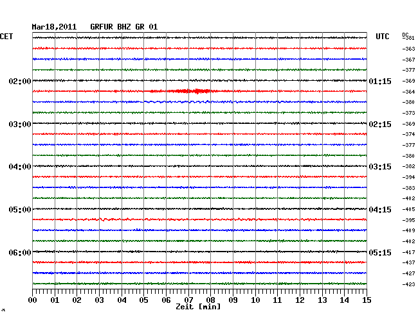Click the DC offset value -394
This screenshot has height=317, width=418.
point(408,177)
